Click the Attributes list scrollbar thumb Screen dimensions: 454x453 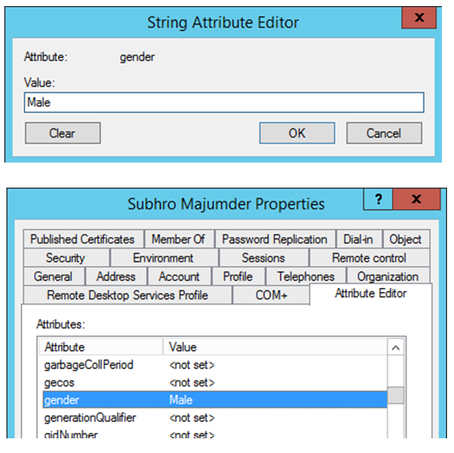(396, 395)
